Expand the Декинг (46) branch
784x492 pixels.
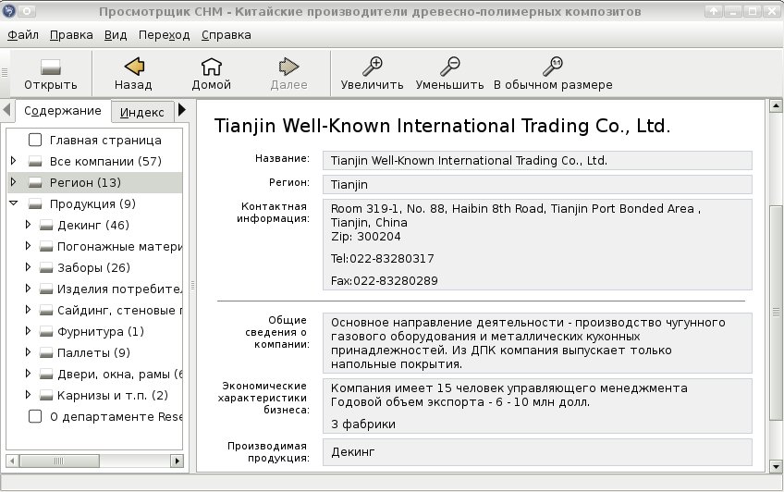pos(28,225)
